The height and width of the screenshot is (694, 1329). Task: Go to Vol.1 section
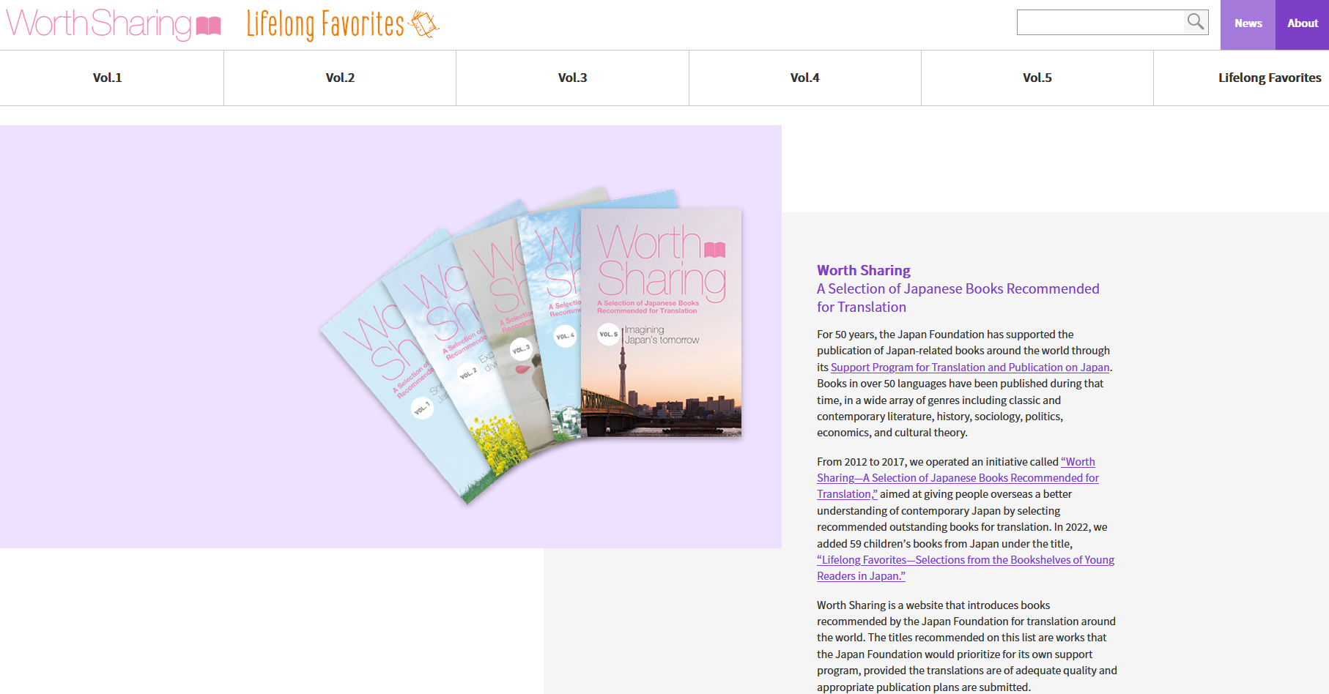click(108, 78)
